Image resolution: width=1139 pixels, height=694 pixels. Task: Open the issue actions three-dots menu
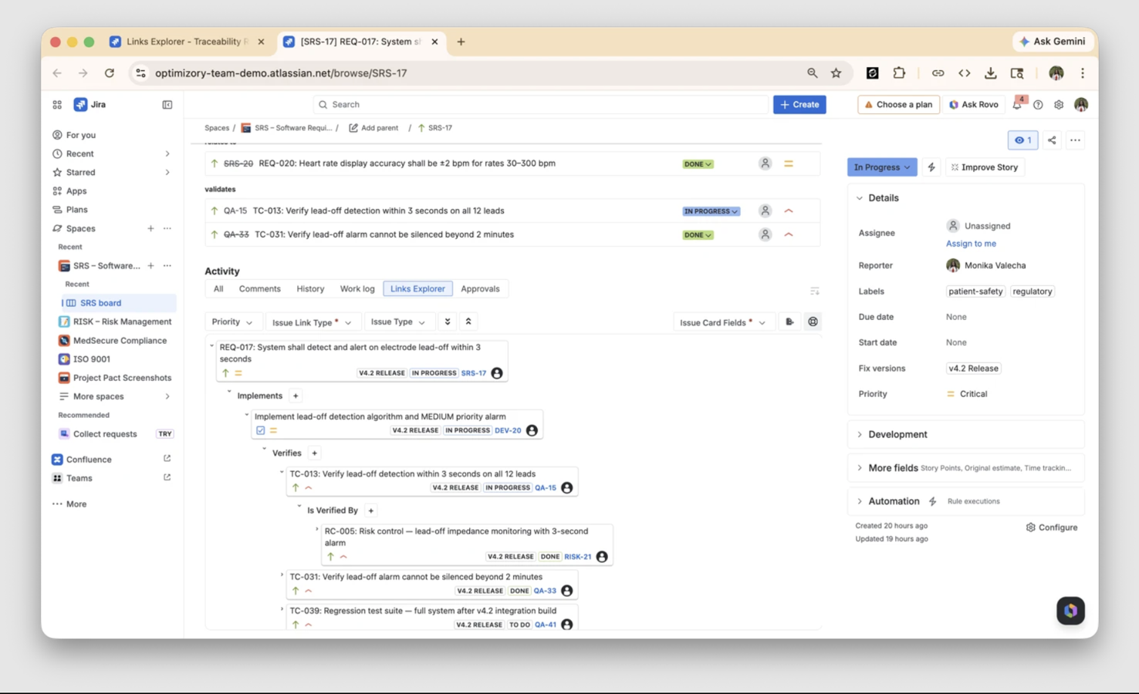pos(1075,140)
